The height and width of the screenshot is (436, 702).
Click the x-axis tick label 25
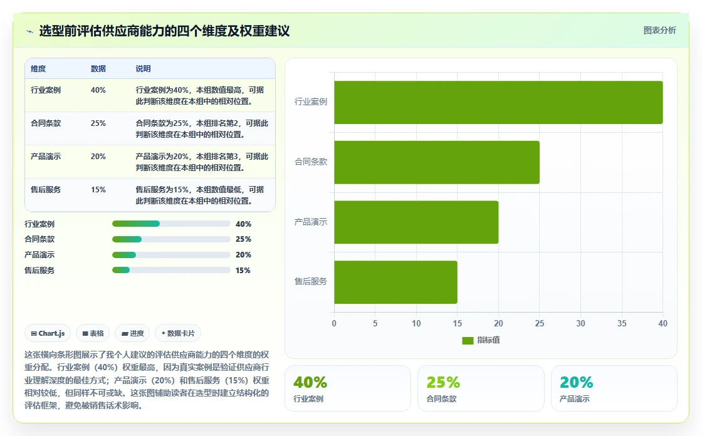tap(540, 323)
